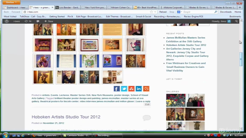The width and height of the screenshot is (246, 138).
Task: Click post Edit button
Action: (147, 105)
